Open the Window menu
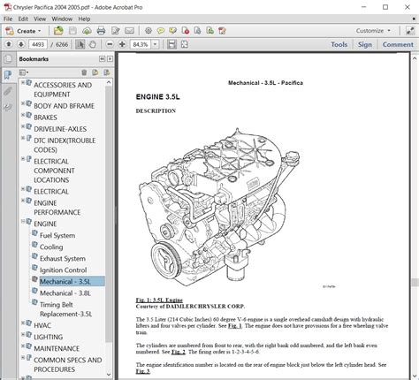This screenshot has height=380, width=419. [x=62, y=19]
